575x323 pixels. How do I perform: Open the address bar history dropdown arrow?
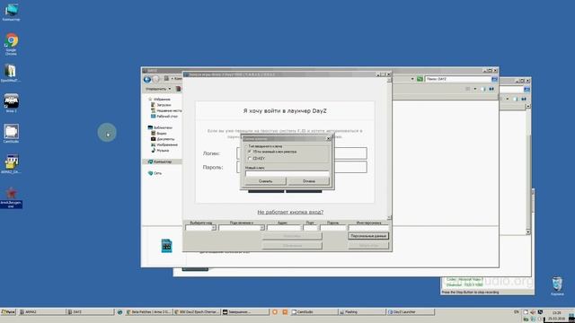coord(412,79)
